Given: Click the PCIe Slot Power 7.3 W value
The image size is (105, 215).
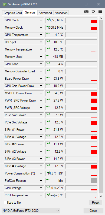Looking at the screenshot, I should point(55,115).
